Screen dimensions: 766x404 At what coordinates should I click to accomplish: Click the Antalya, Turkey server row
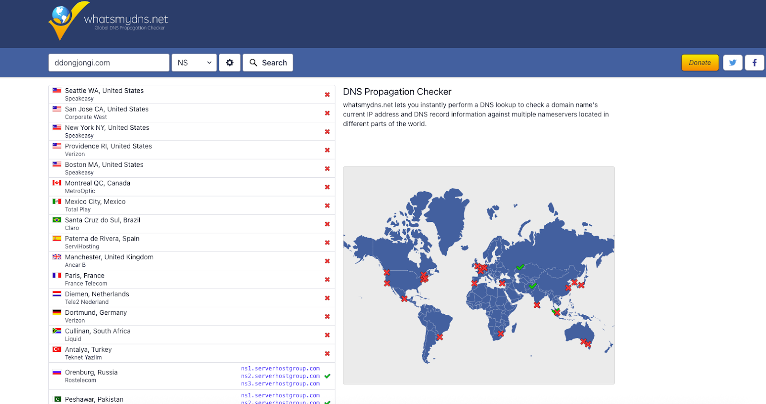(191, 353)
